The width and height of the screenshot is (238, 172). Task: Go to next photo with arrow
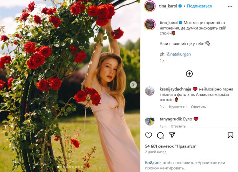(133, 85)
